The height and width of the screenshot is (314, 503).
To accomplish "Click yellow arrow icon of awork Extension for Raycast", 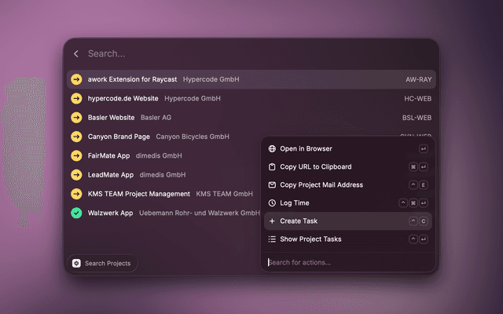I will pos(76,79).
